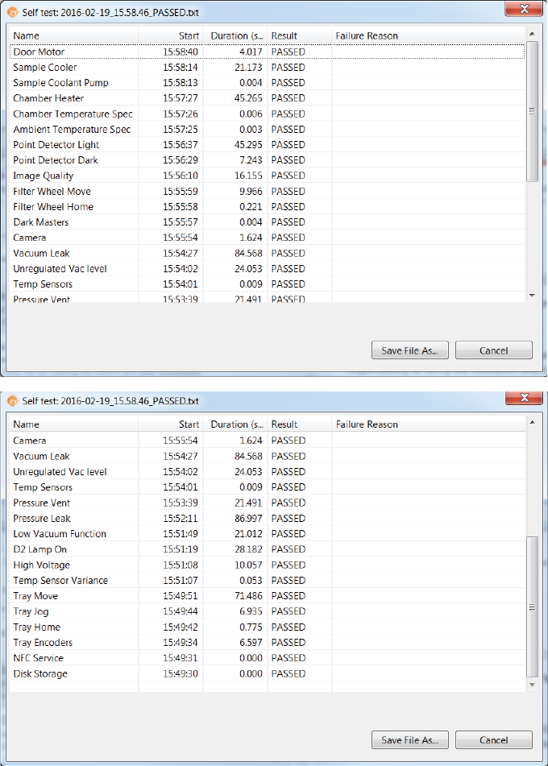The width and height of the screenshot is (548, 766).
Task: Click the 45.265 duration value
Action: coord(248,98)
